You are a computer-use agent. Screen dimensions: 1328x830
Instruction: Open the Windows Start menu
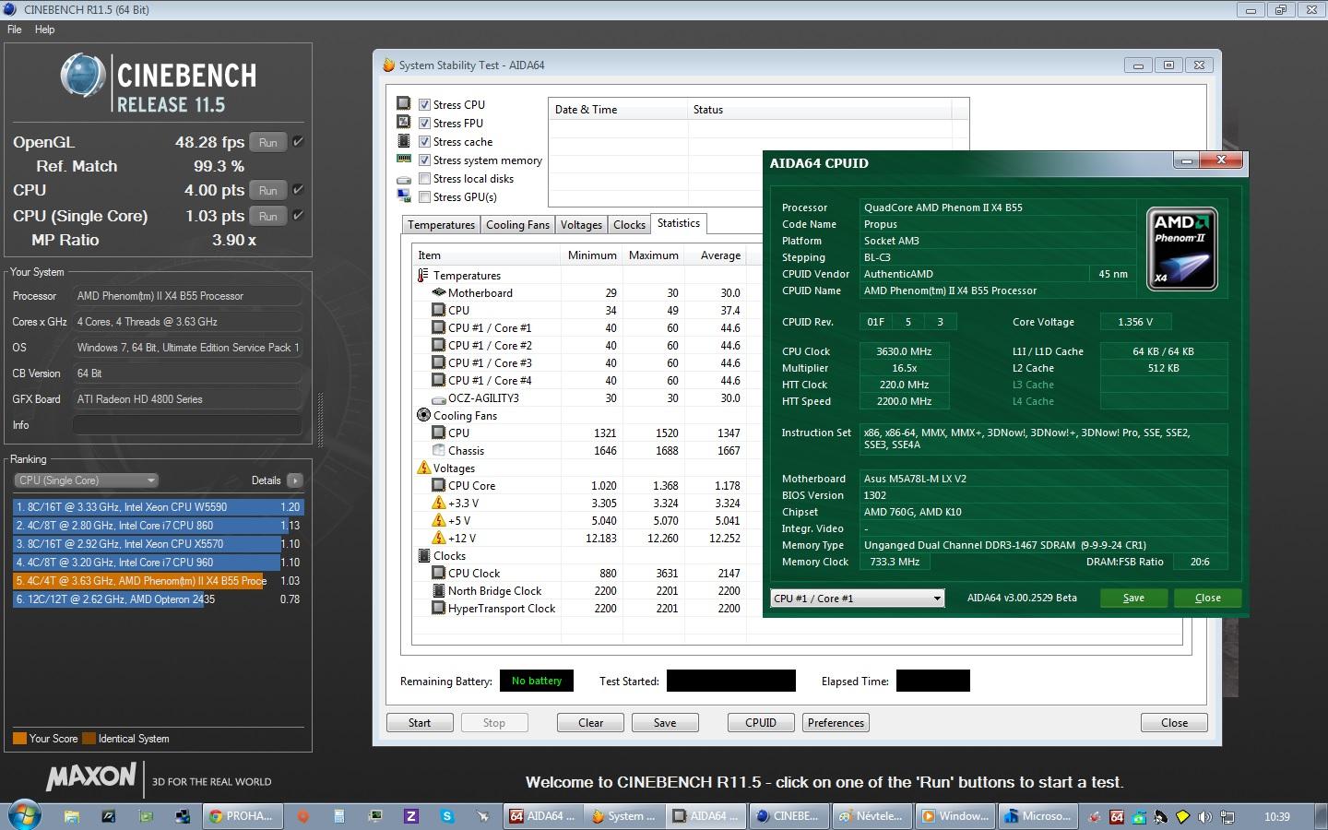point(24,815)
